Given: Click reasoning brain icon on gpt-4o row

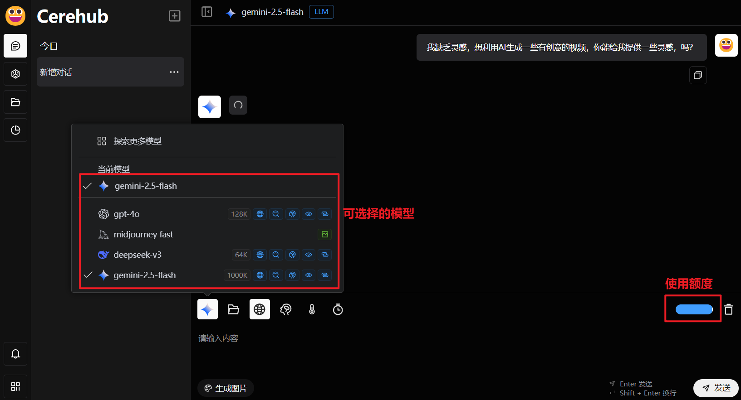Looking at the screenshot, I should (x=292, y=214).
